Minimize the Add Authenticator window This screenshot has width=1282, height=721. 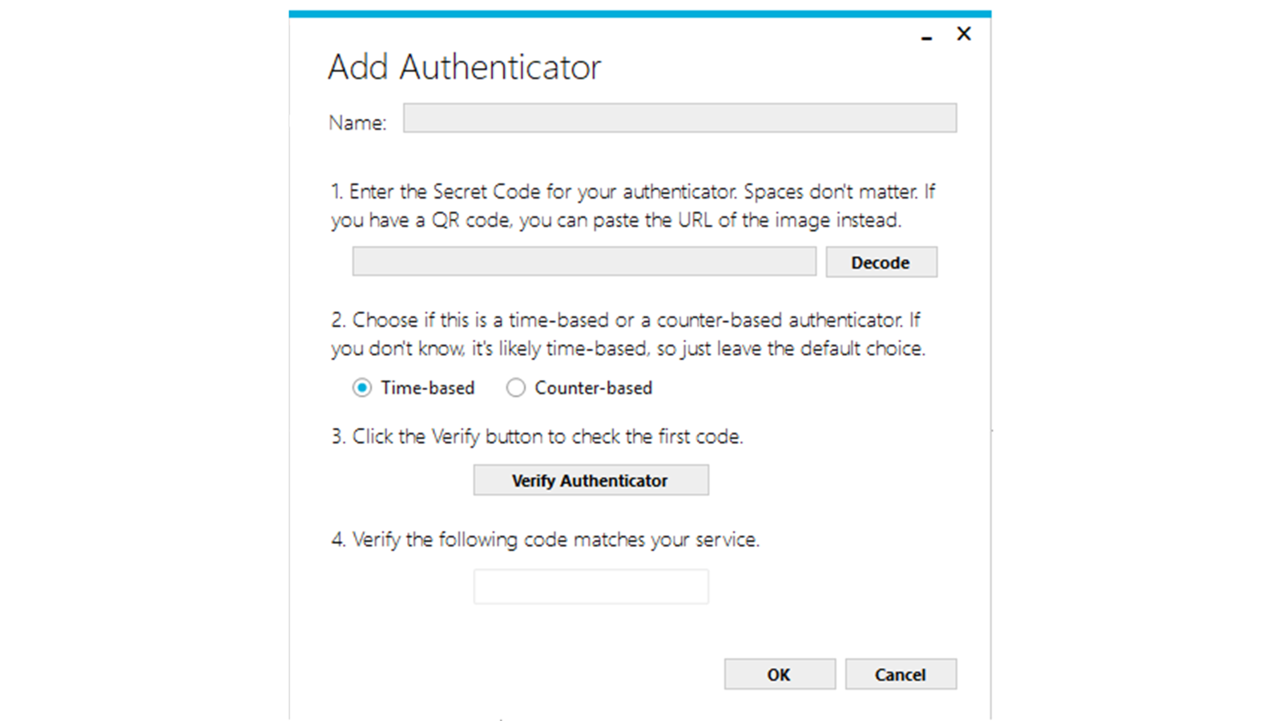click(927, 37)
